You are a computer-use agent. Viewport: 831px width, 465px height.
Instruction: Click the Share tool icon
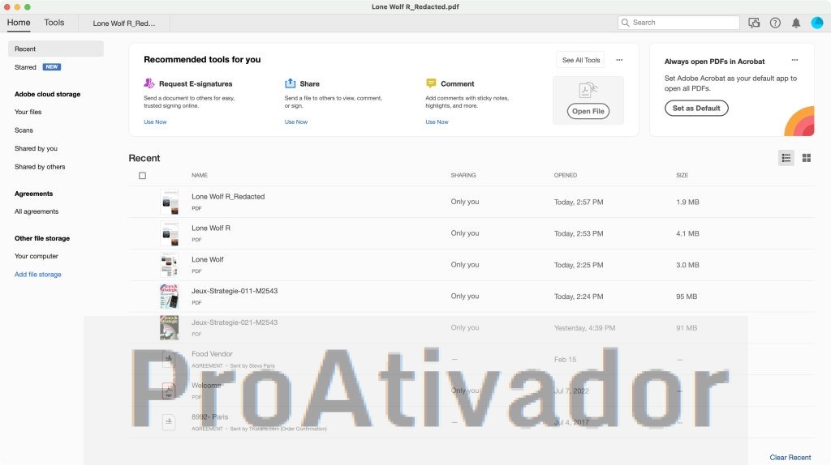pyautogui.click(x=290, y=83)
